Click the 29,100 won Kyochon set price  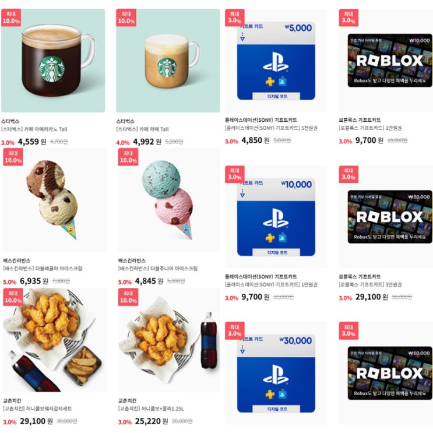coord(36,421)
